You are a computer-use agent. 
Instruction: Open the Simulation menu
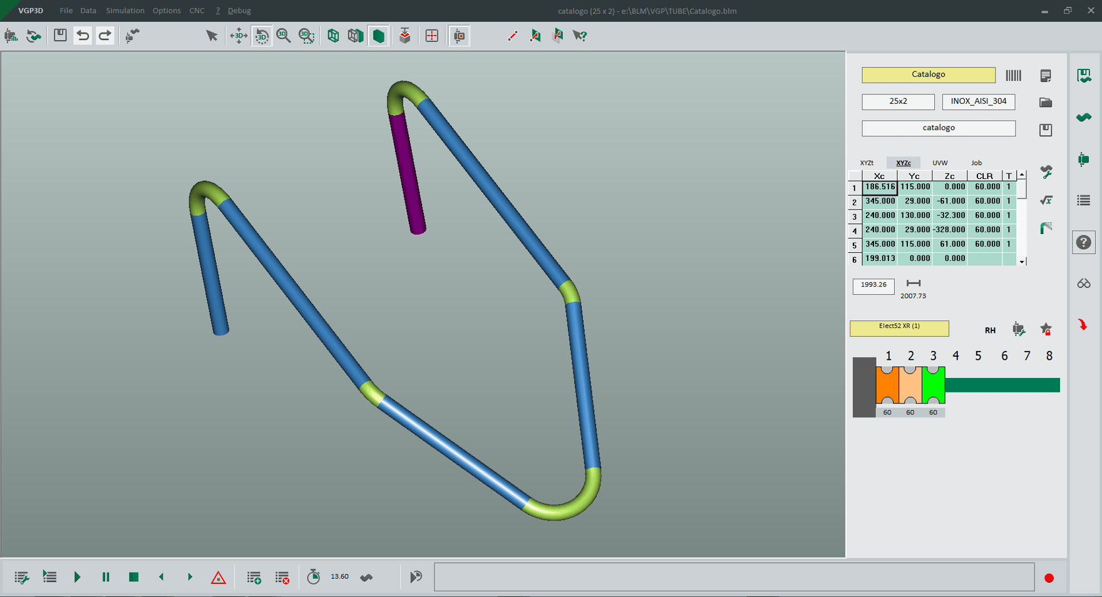[125, 11]
